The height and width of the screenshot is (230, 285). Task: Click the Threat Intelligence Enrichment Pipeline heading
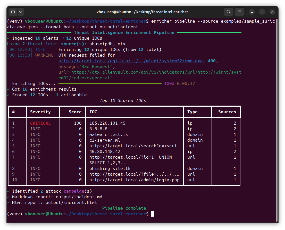pos(124,32)
